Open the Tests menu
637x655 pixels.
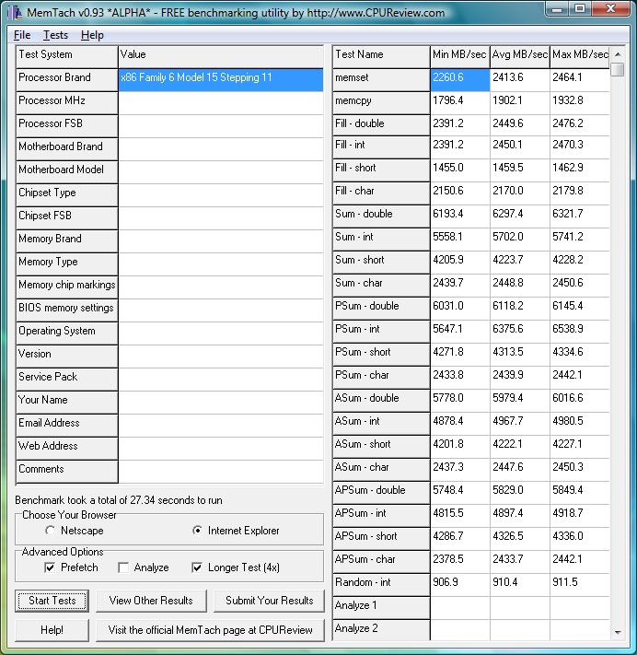coord(55,35)
